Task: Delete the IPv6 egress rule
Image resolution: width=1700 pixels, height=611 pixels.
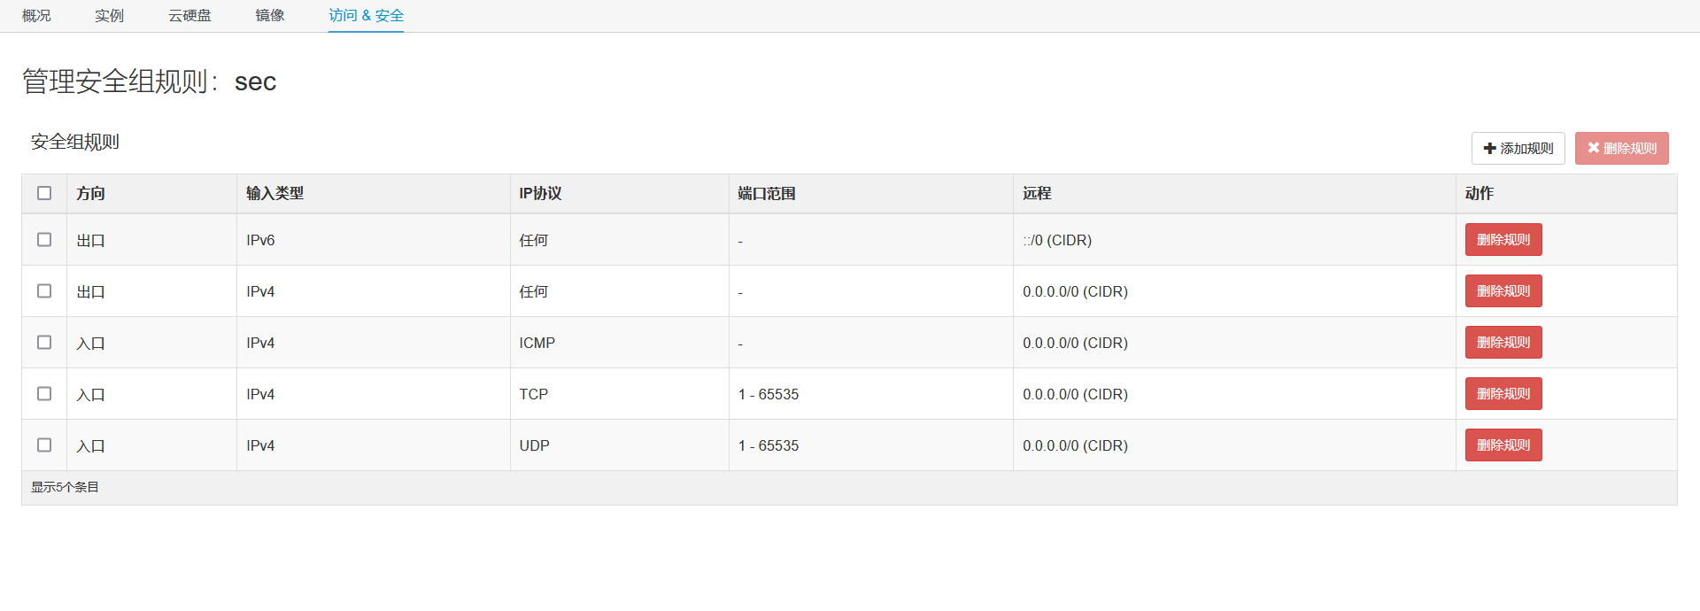Action: (1503, 240)
